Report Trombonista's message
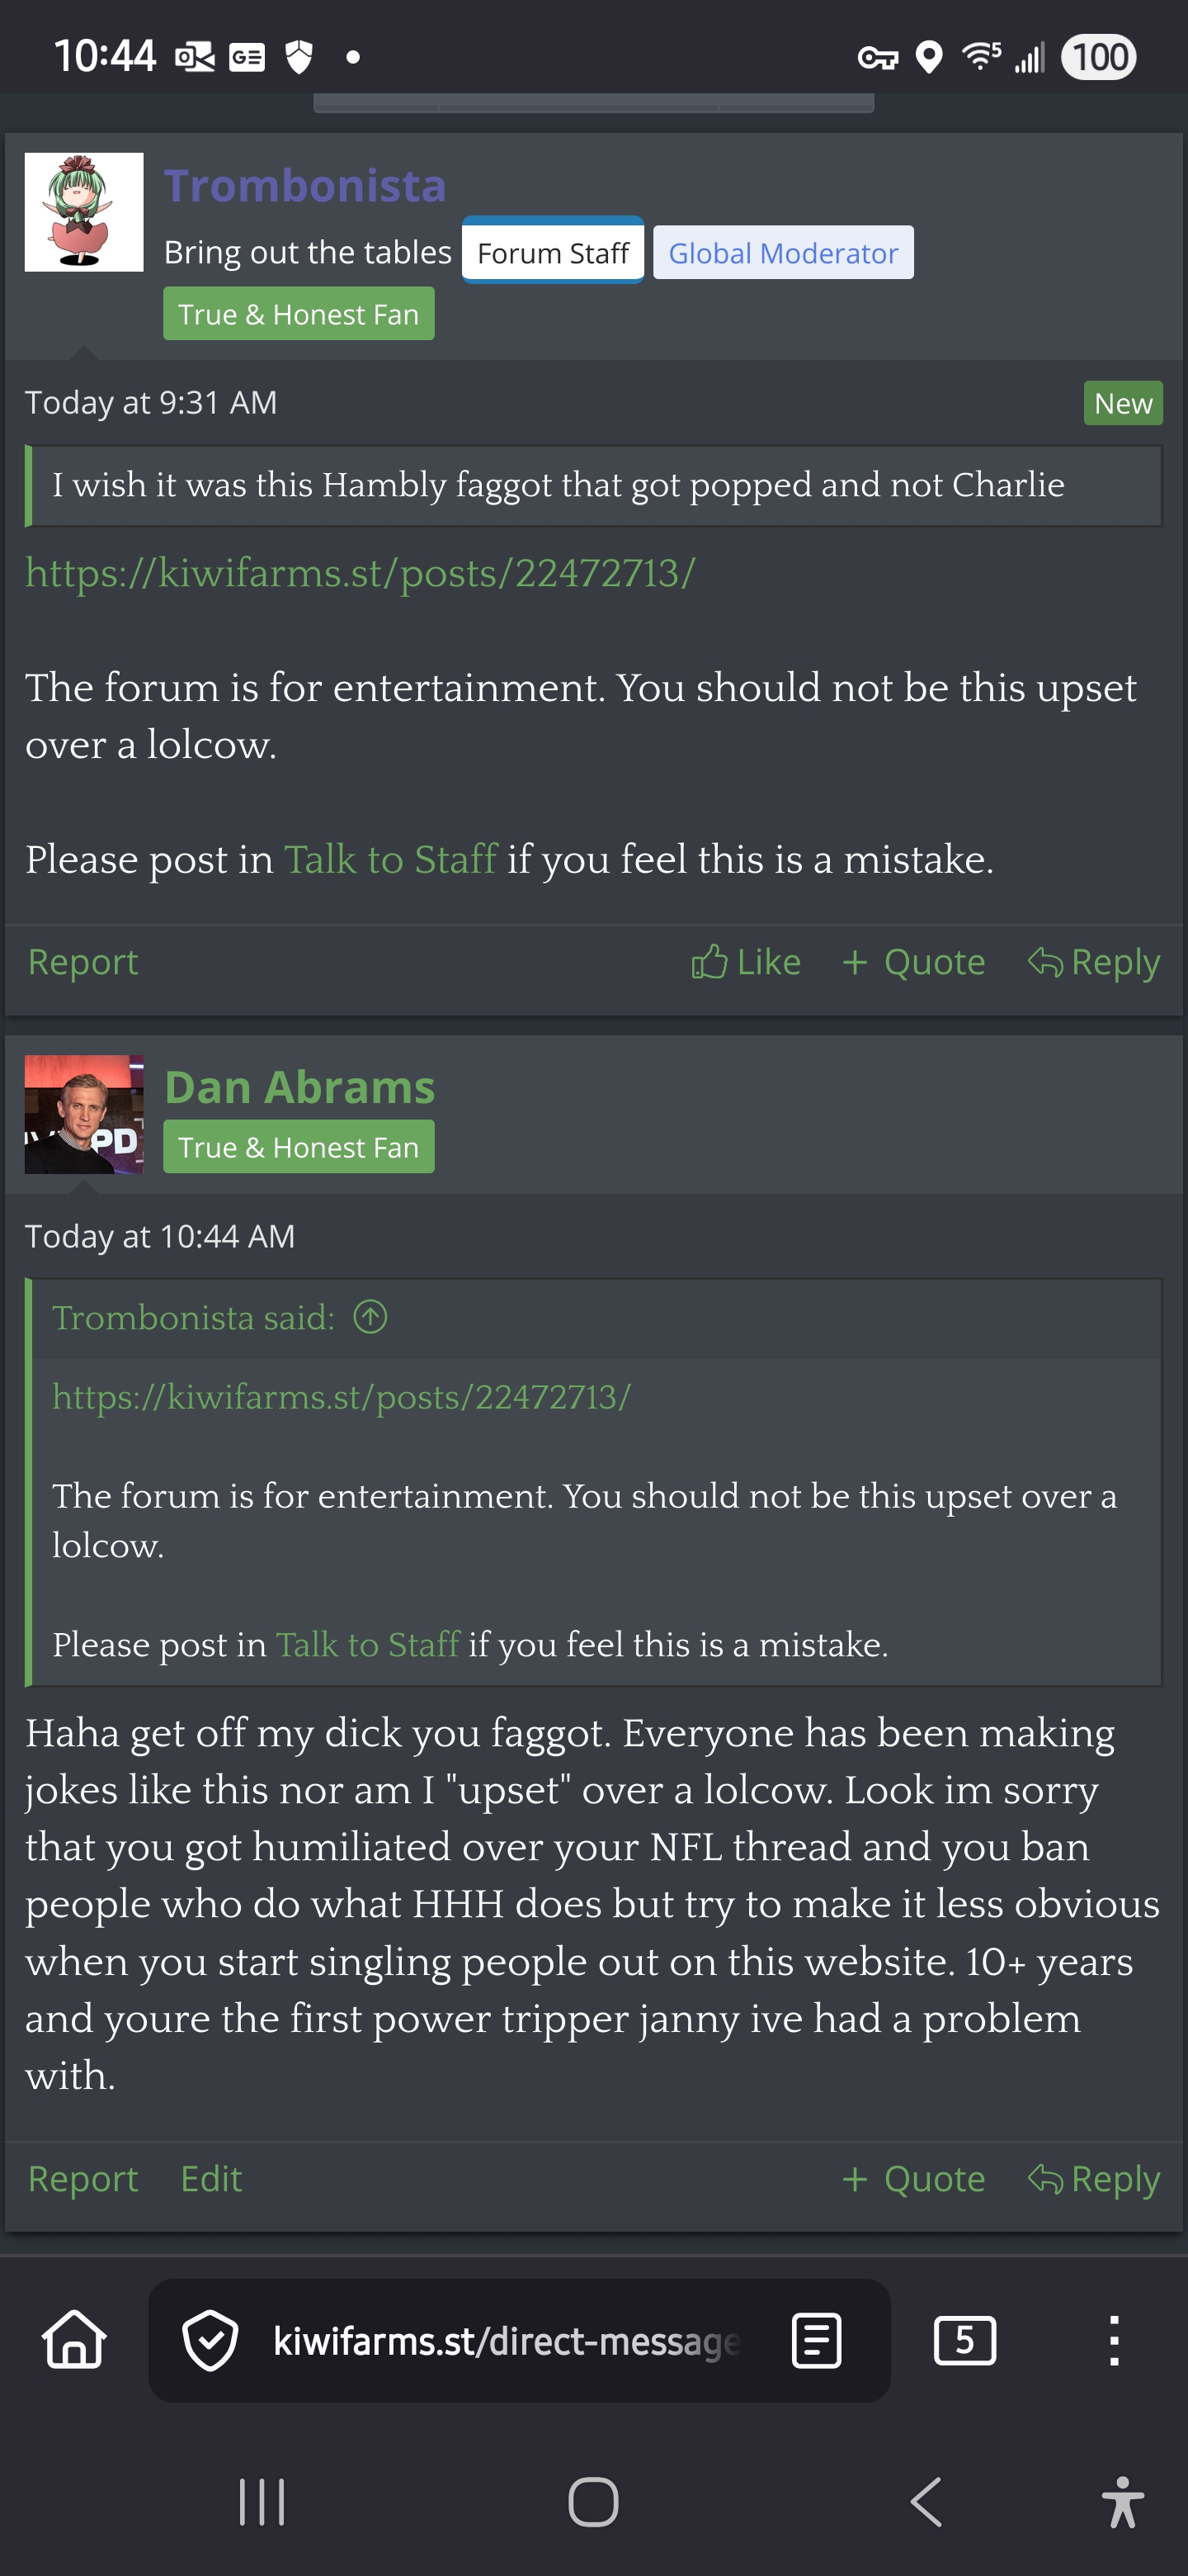The image size is (1188, 2576). tap(83, 962)
